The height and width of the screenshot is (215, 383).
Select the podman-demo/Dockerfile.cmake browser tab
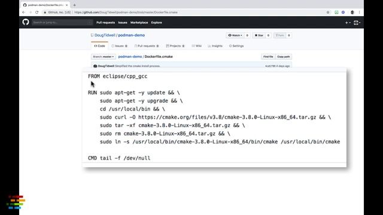coord(45,5)
